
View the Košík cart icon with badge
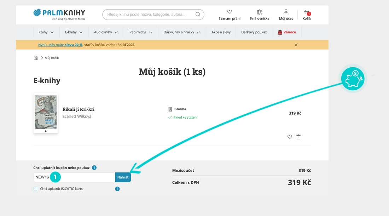pyautogui.click(x=306, y=12)
